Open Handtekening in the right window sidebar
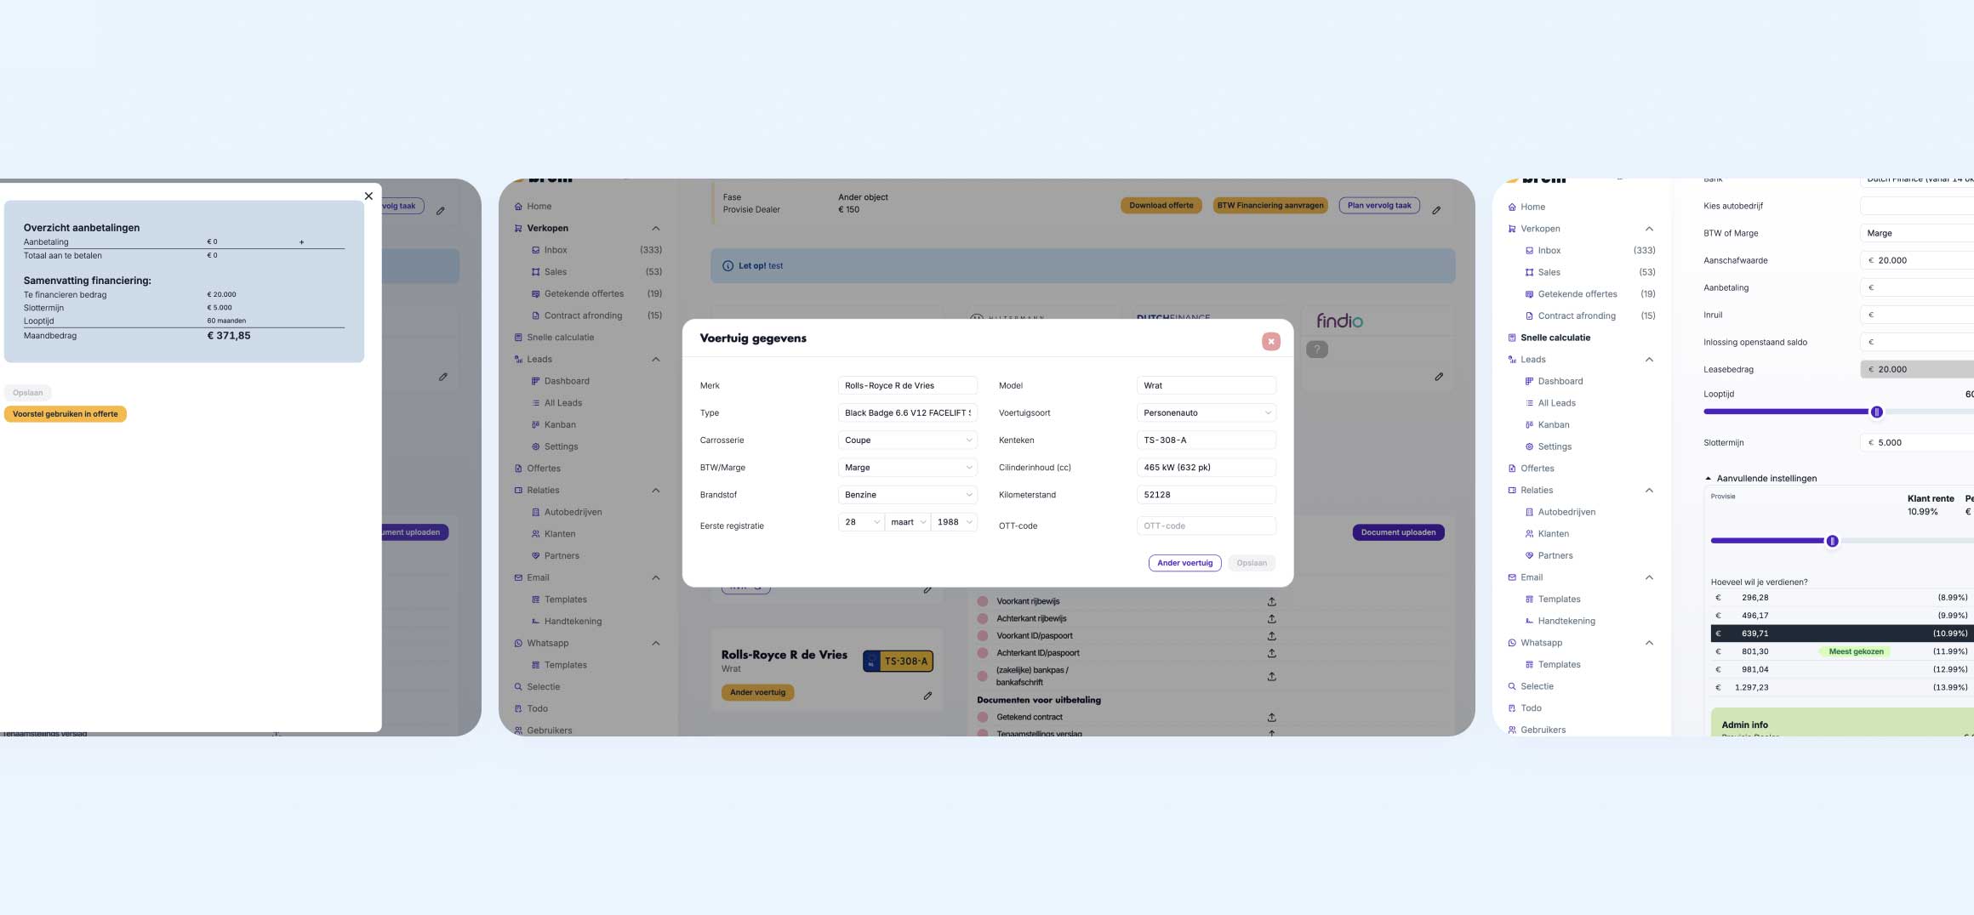 (1566, 621)
